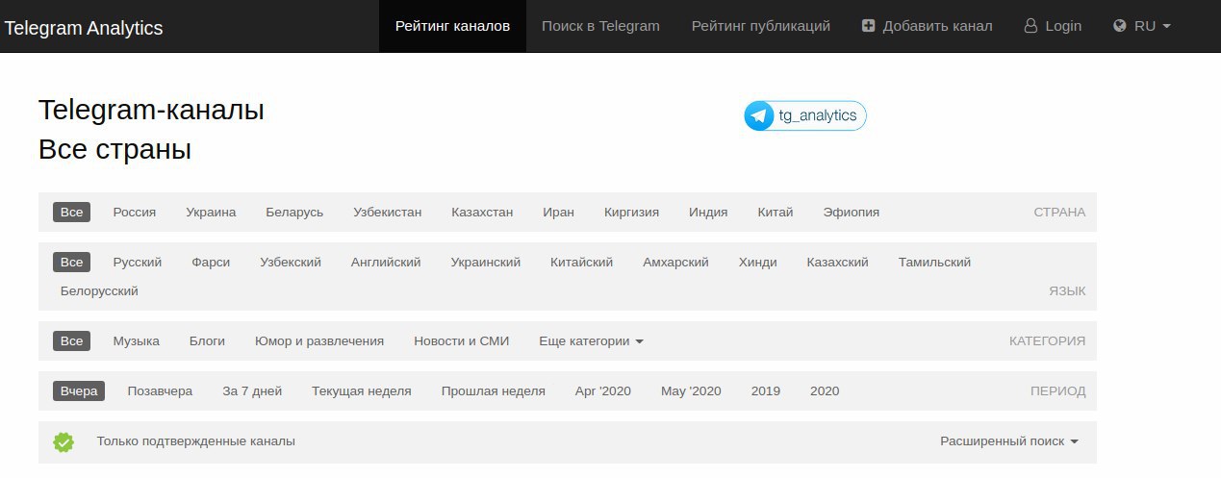1221x478 pixels.
Task: Click the user icon beside Login
Action: [1030, 26]
